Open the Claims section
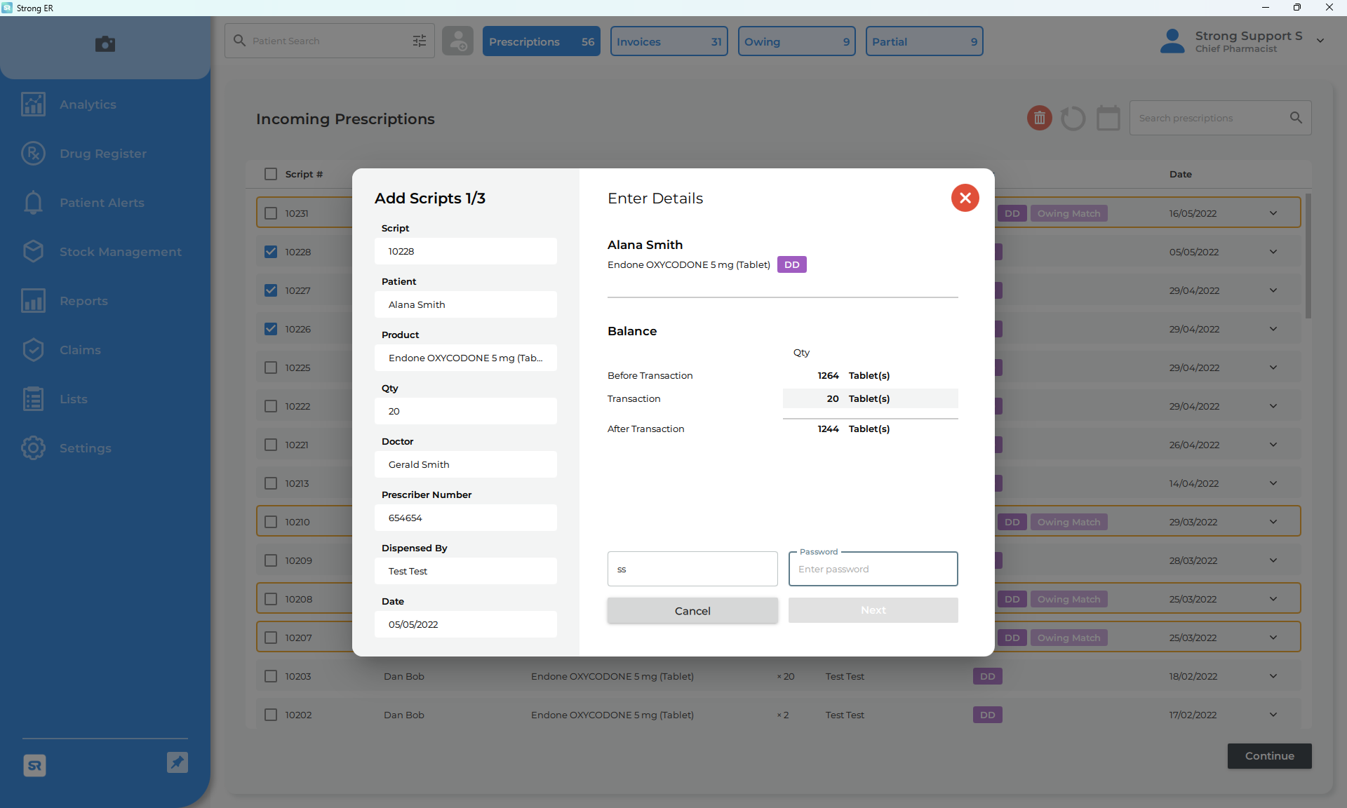1347x808 pixels. point(79,349)
